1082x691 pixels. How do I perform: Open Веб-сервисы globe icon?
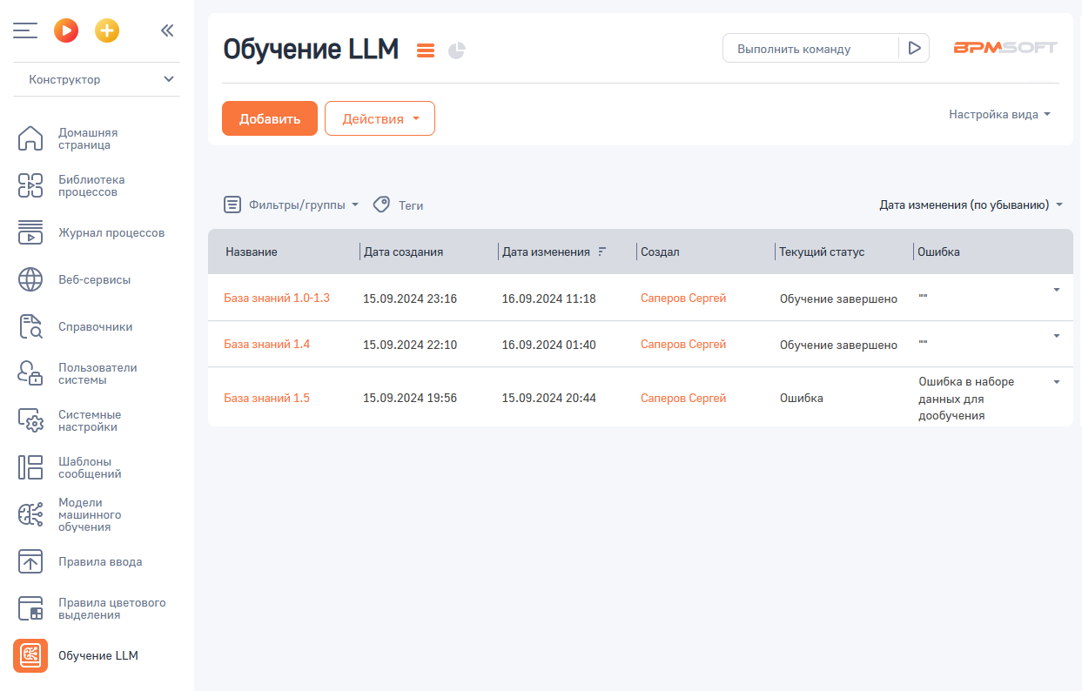coord(30,279)
